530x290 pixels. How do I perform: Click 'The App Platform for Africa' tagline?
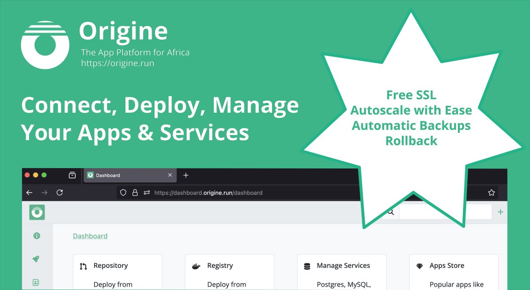[x=135, y=52]
